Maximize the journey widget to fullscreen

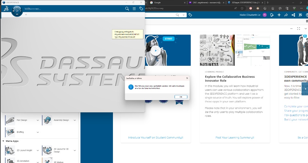299,29
